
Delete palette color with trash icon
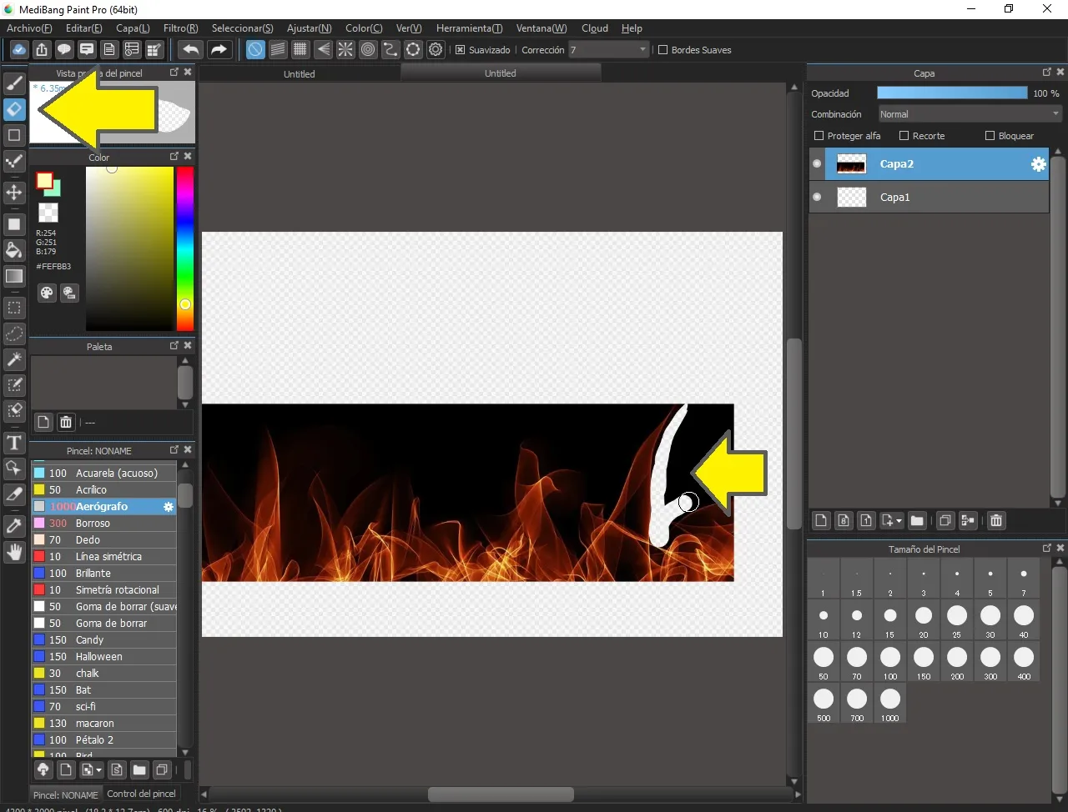66,422
